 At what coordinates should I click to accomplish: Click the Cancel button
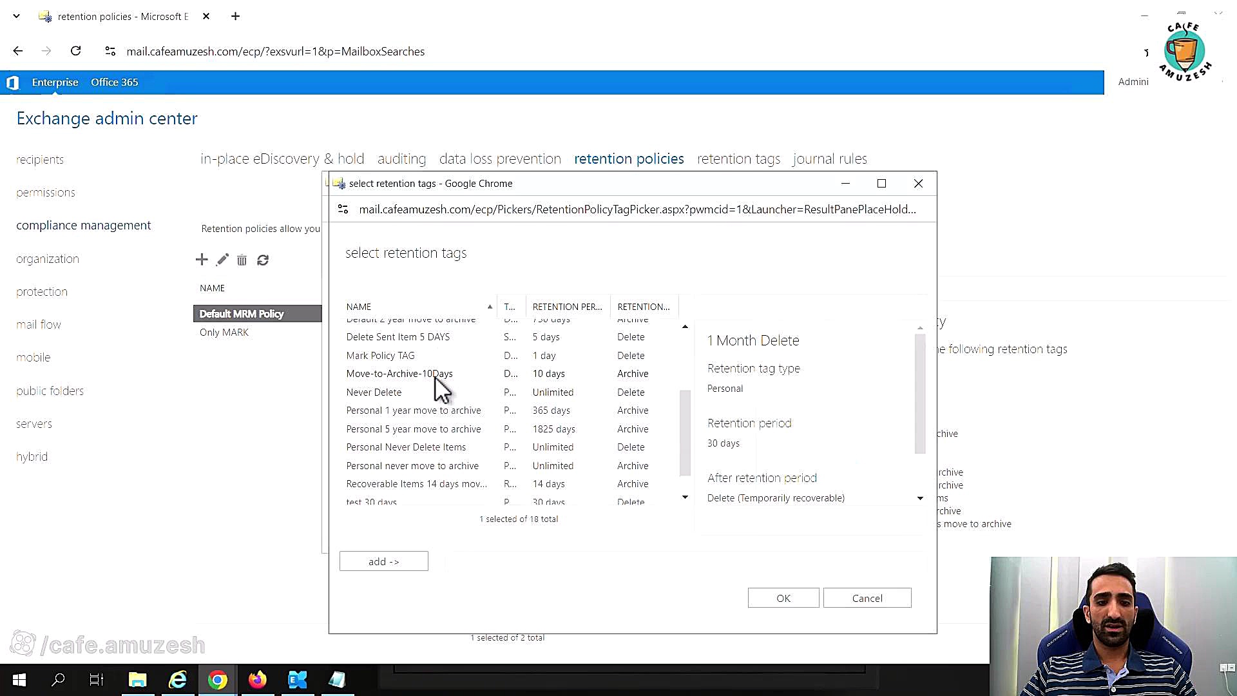(867, 598)
